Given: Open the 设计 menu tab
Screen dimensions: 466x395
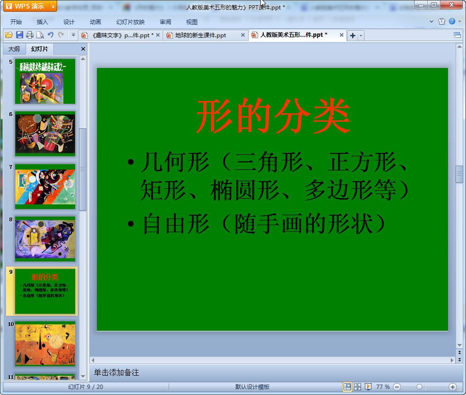Looking at the screenshot, I should point(69,22).
